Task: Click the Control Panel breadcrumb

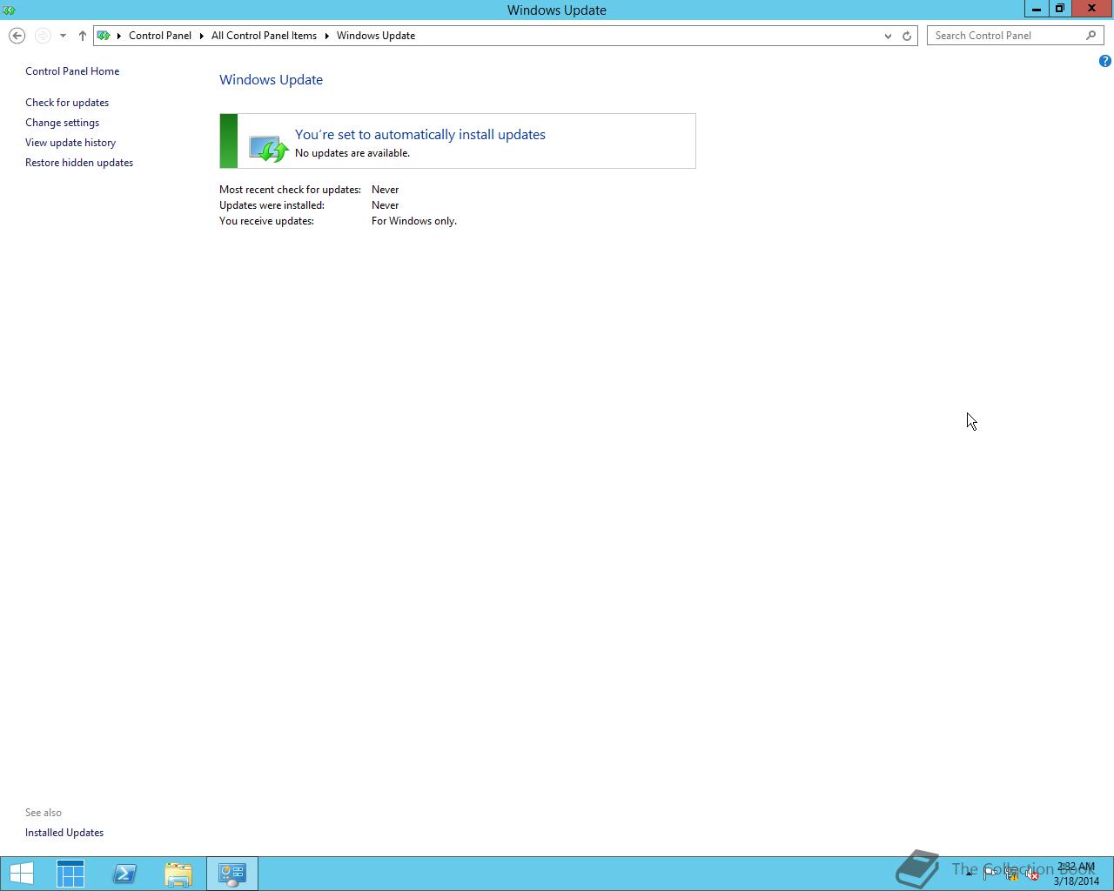Action: (160, 36)
